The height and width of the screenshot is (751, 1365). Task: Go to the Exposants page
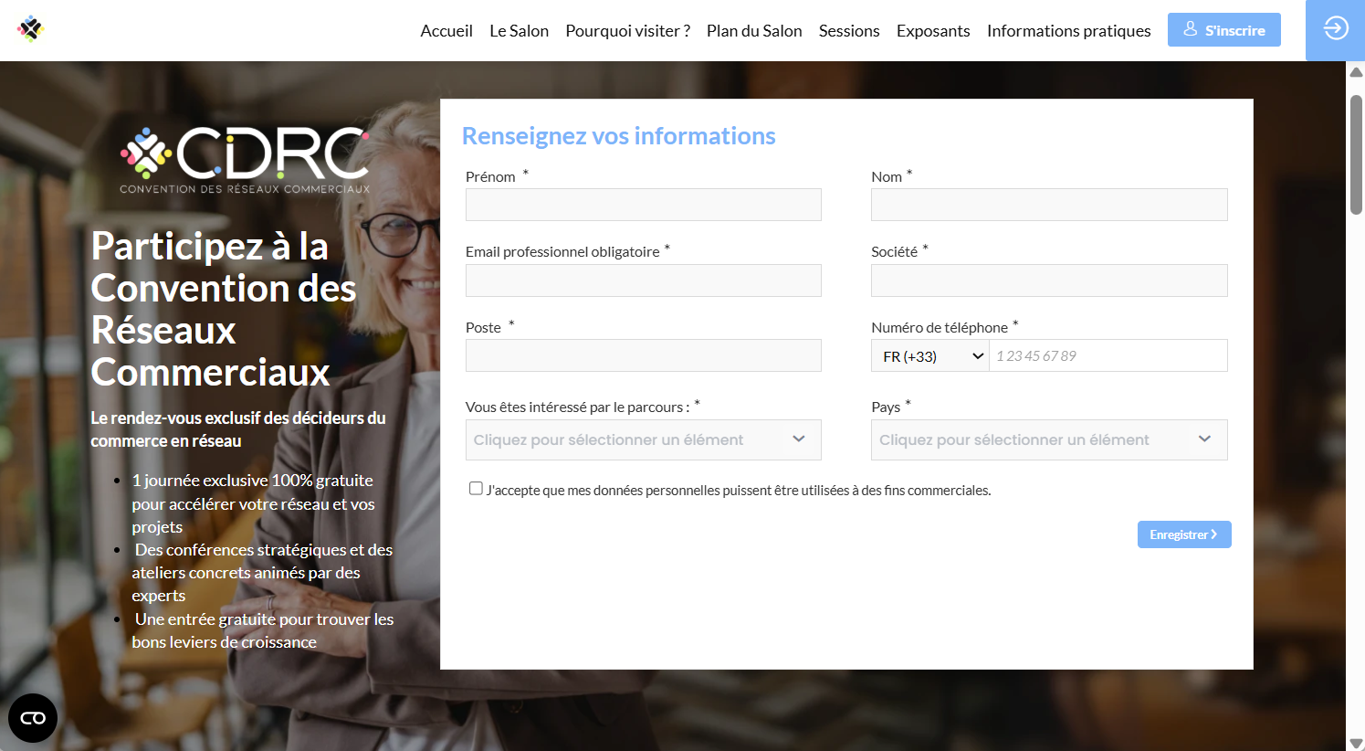[932, 31]
